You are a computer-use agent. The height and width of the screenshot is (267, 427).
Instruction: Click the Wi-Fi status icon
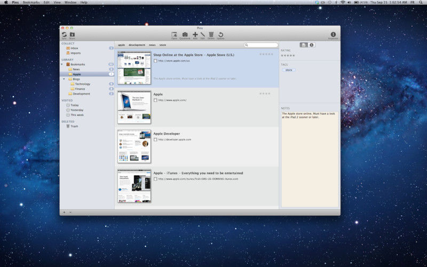coord(343,3)
